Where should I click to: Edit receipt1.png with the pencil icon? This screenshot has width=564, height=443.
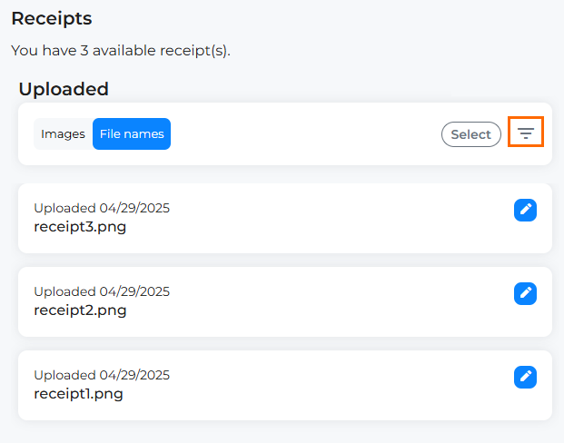pyautogui.click(x=525, y=377)
